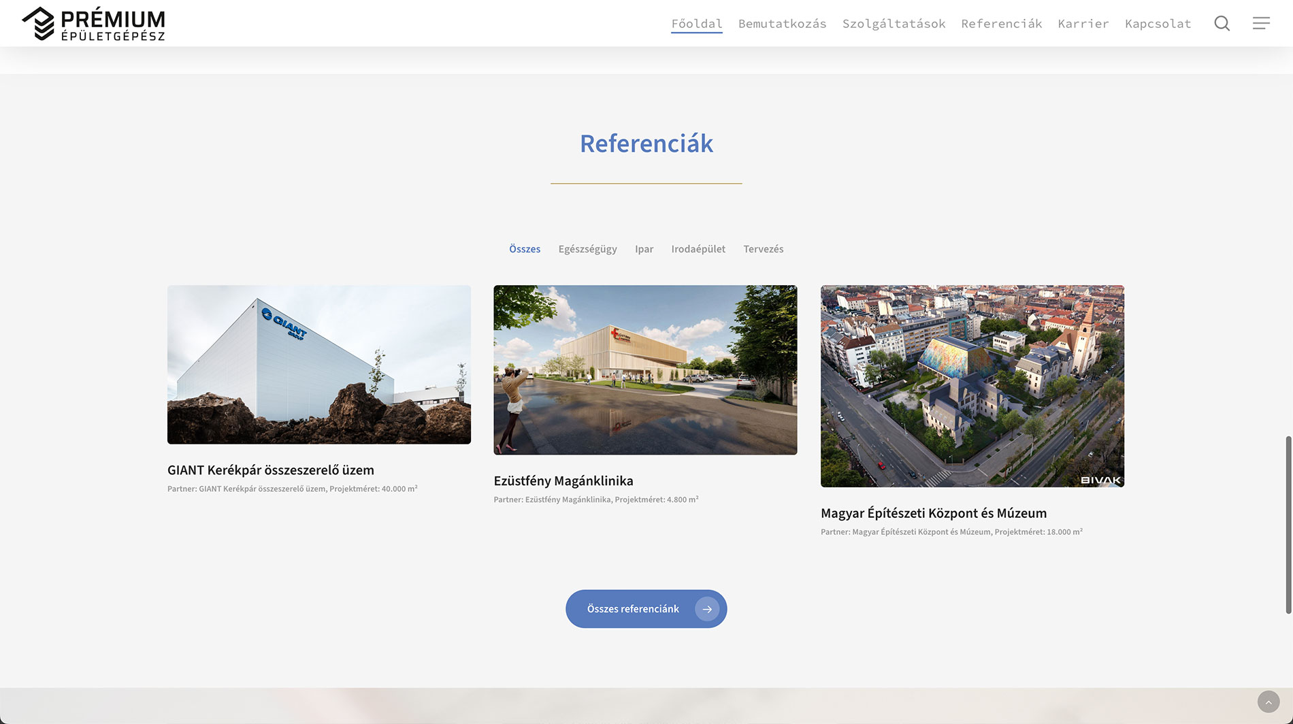Screen dimensions: 1293x724
Task: Click the Referenciák section heading
Action: click(x=646, y=144)
